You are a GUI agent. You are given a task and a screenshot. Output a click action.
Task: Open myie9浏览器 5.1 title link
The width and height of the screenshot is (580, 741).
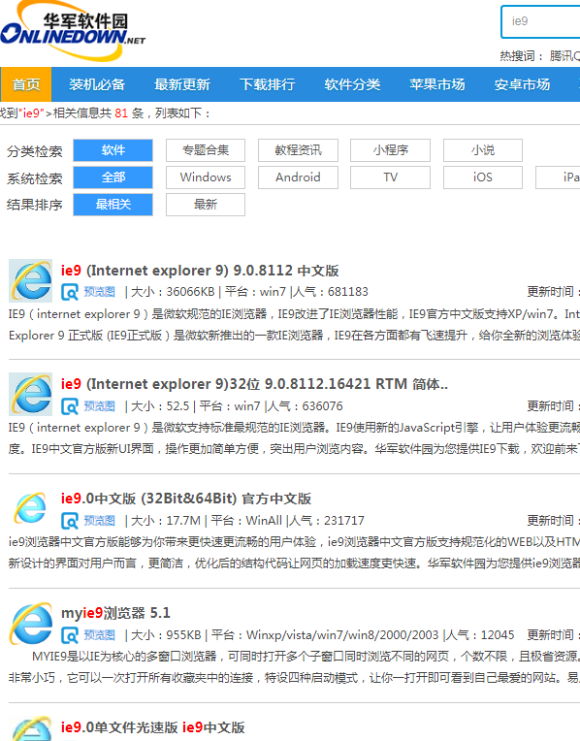tap(115, 613)
